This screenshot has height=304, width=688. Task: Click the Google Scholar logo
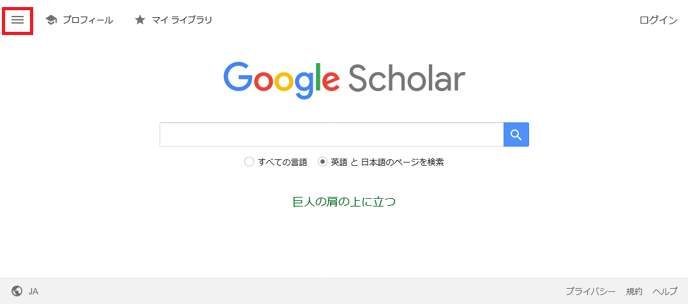[344, 80]
